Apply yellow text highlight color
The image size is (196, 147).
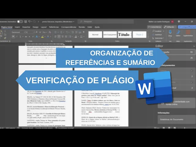pos(42,37)
